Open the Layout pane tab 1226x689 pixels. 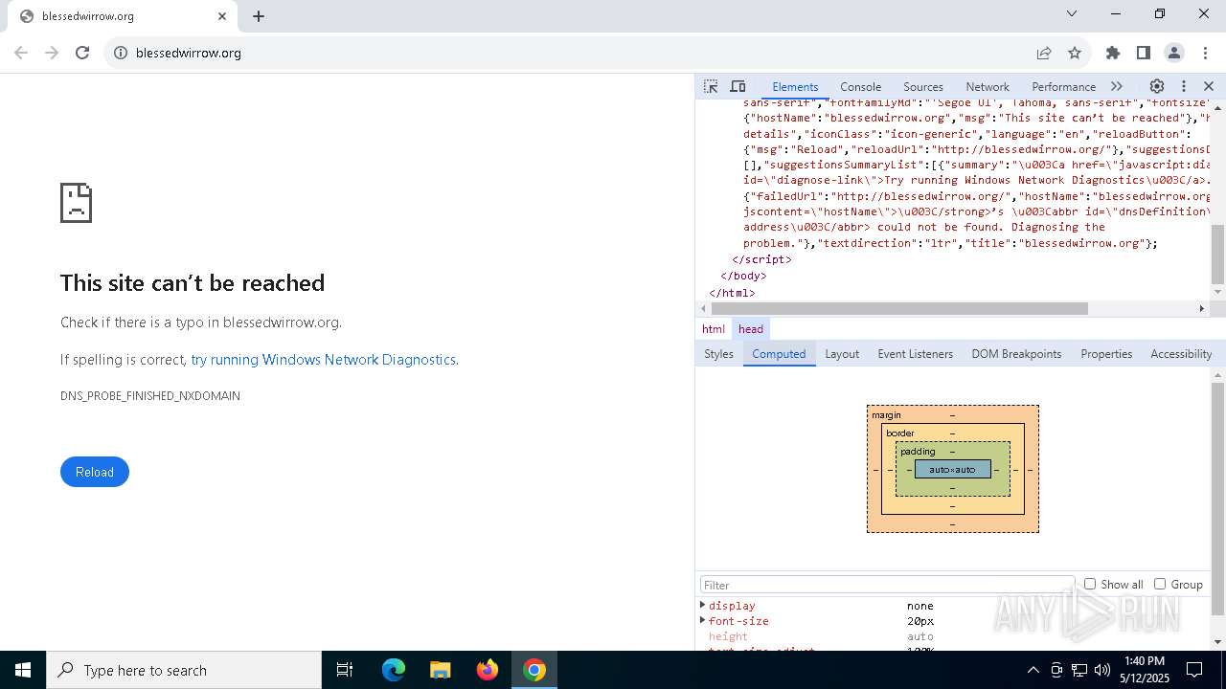click(x=842, y=354)
